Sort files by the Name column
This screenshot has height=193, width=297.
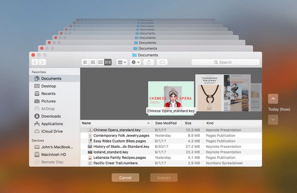click(x=116, y=123)
